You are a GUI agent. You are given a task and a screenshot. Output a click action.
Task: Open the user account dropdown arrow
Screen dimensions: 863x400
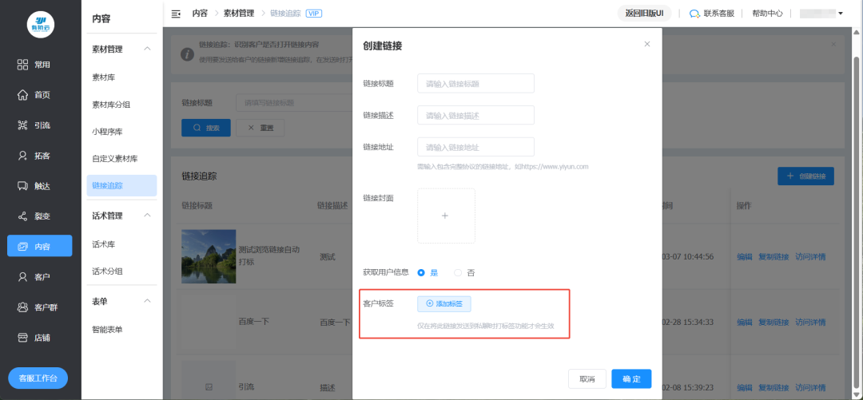pyautogui.click(x=841, y=14)
